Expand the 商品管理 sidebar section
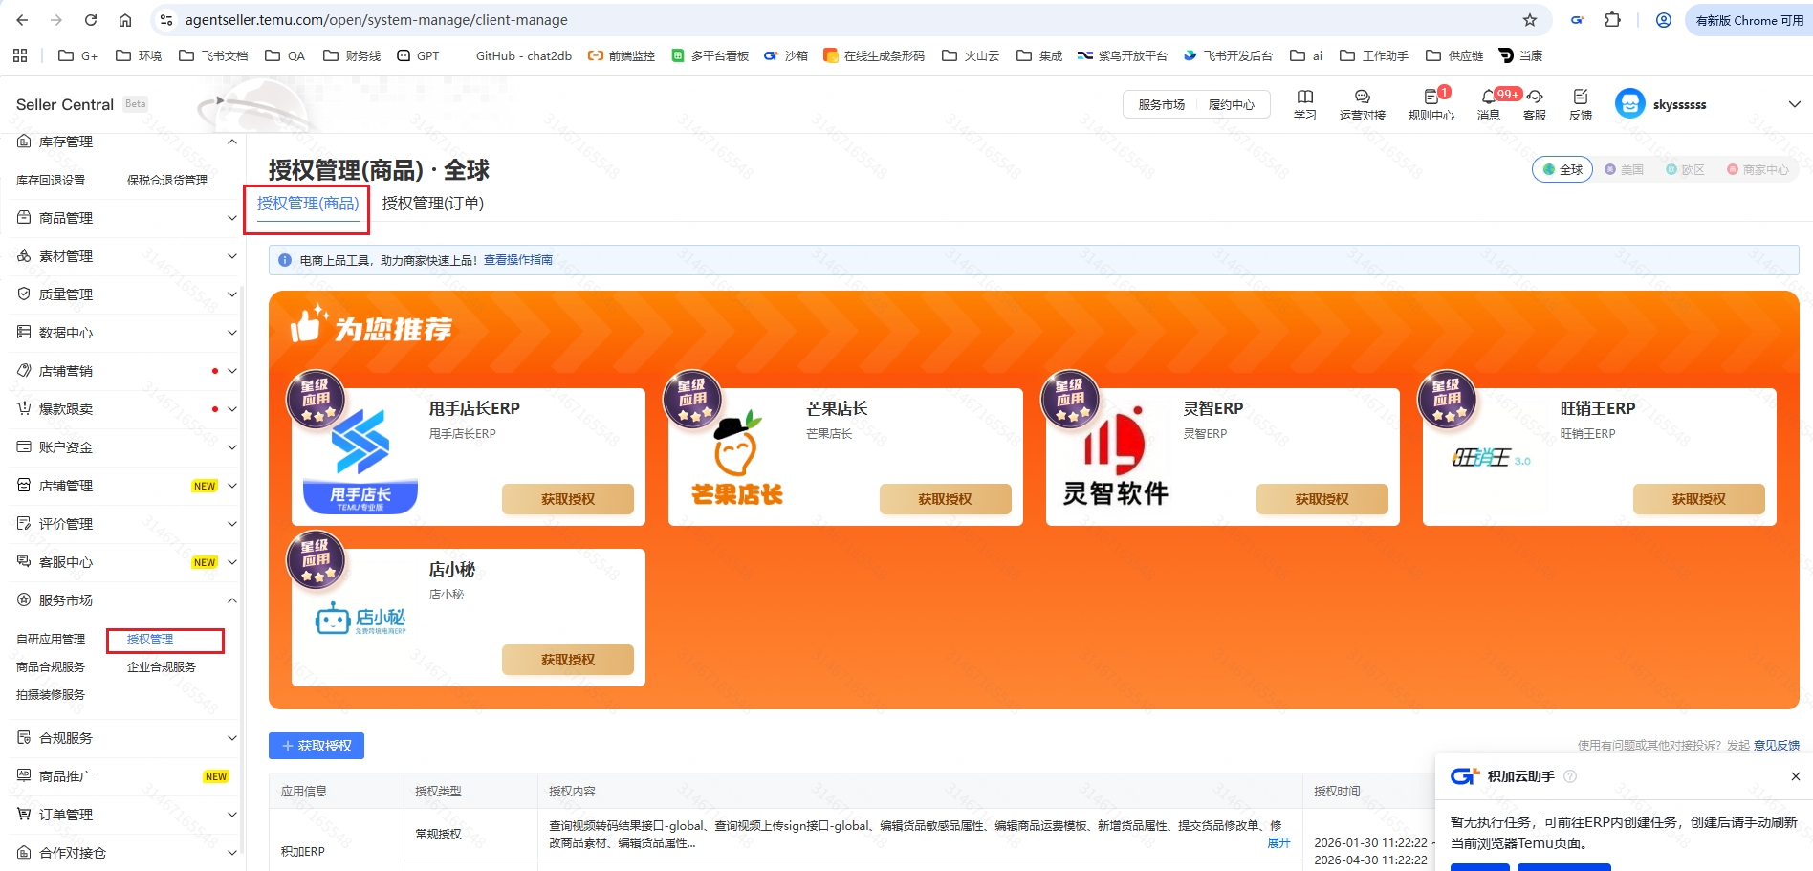1813x871 pixels. click(231, 218)
